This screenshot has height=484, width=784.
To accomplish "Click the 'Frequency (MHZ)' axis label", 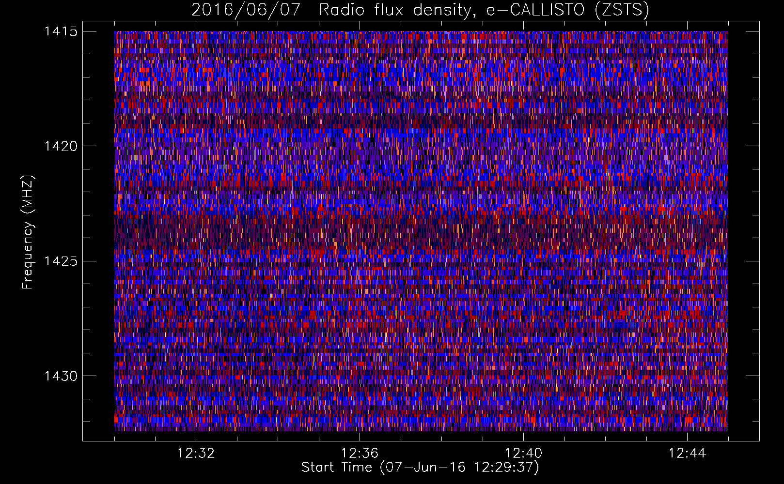I will click(28, 232).
